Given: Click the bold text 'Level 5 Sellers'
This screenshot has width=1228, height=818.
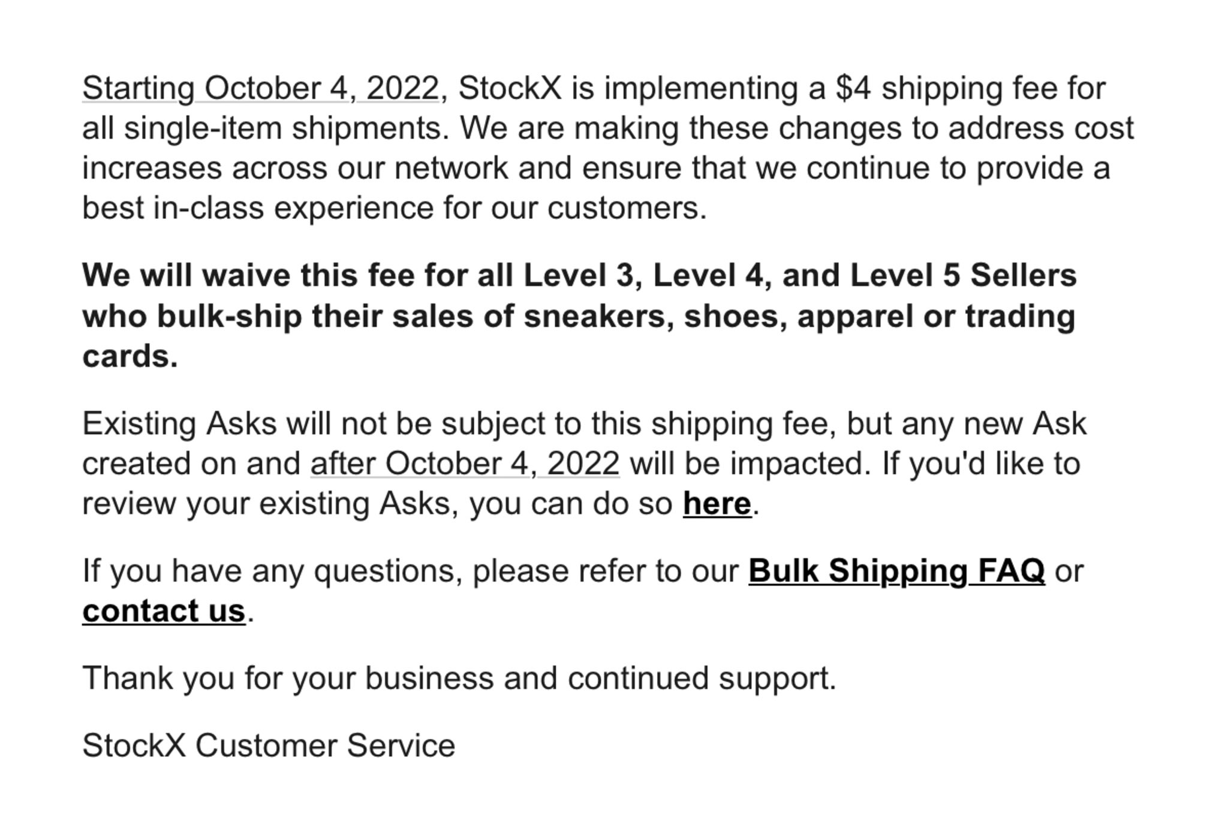Looking at the screenshot, I should click(x=963, y=275).
